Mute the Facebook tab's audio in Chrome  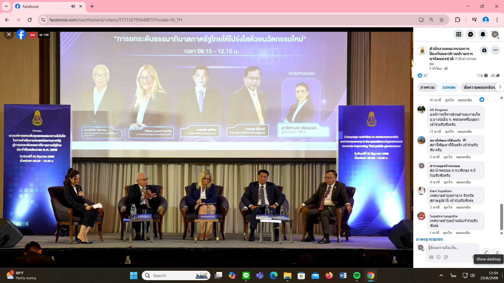tap(73, 6)
